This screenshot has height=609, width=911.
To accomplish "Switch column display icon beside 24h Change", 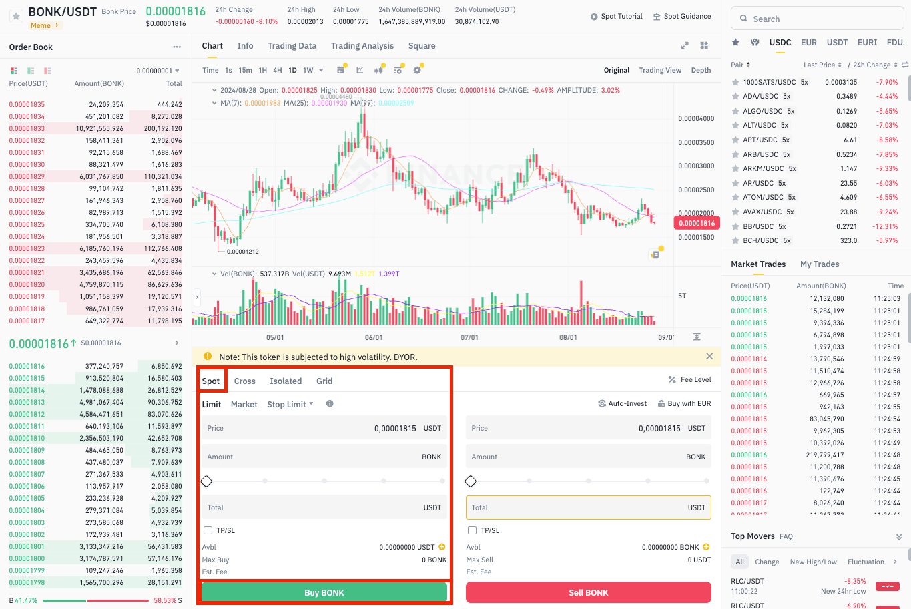I will (905, 65).
